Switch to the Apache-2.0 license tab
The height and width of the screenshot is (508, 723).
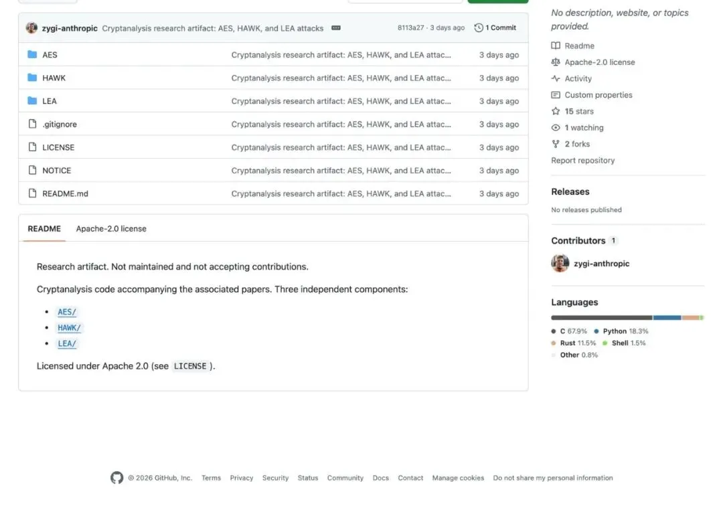(x=111, y=229)
